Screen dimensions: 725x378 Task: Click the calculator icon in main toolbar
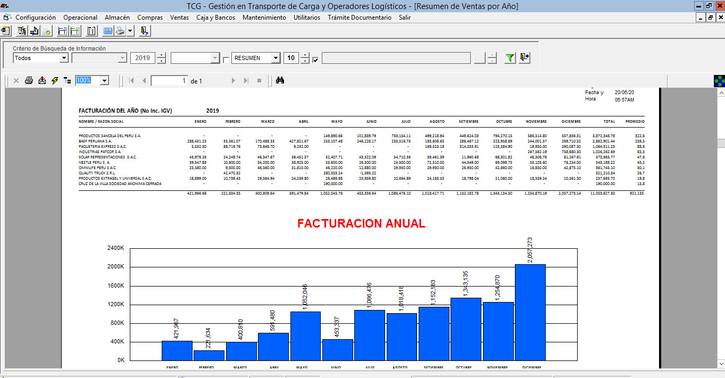coord(108,31)
